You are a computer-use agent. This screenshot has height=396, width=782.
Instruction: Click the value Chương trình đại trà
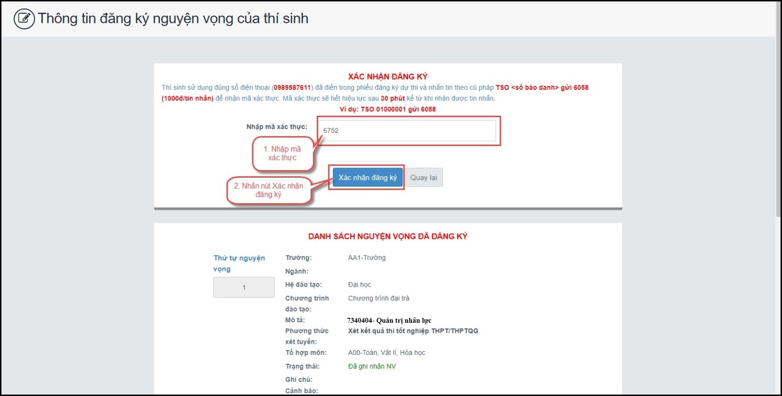(379, 298)
